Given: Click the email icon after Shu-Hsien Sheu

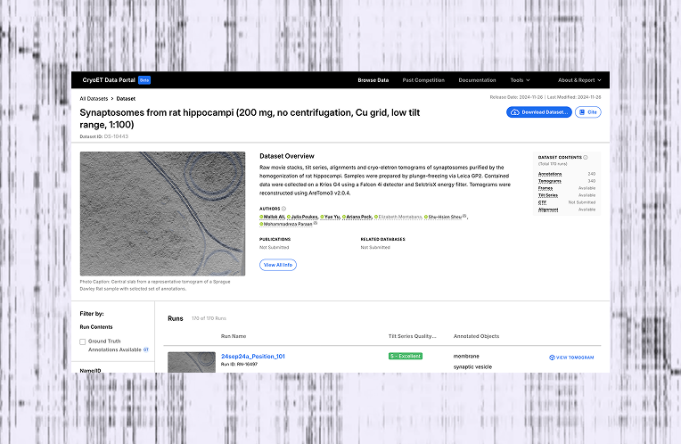Looking at the screenshot, I should [x=464, y=216].
